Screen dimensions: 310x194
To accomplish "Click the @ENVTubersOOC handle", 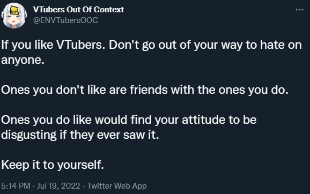I will click(x=65, y=20).
